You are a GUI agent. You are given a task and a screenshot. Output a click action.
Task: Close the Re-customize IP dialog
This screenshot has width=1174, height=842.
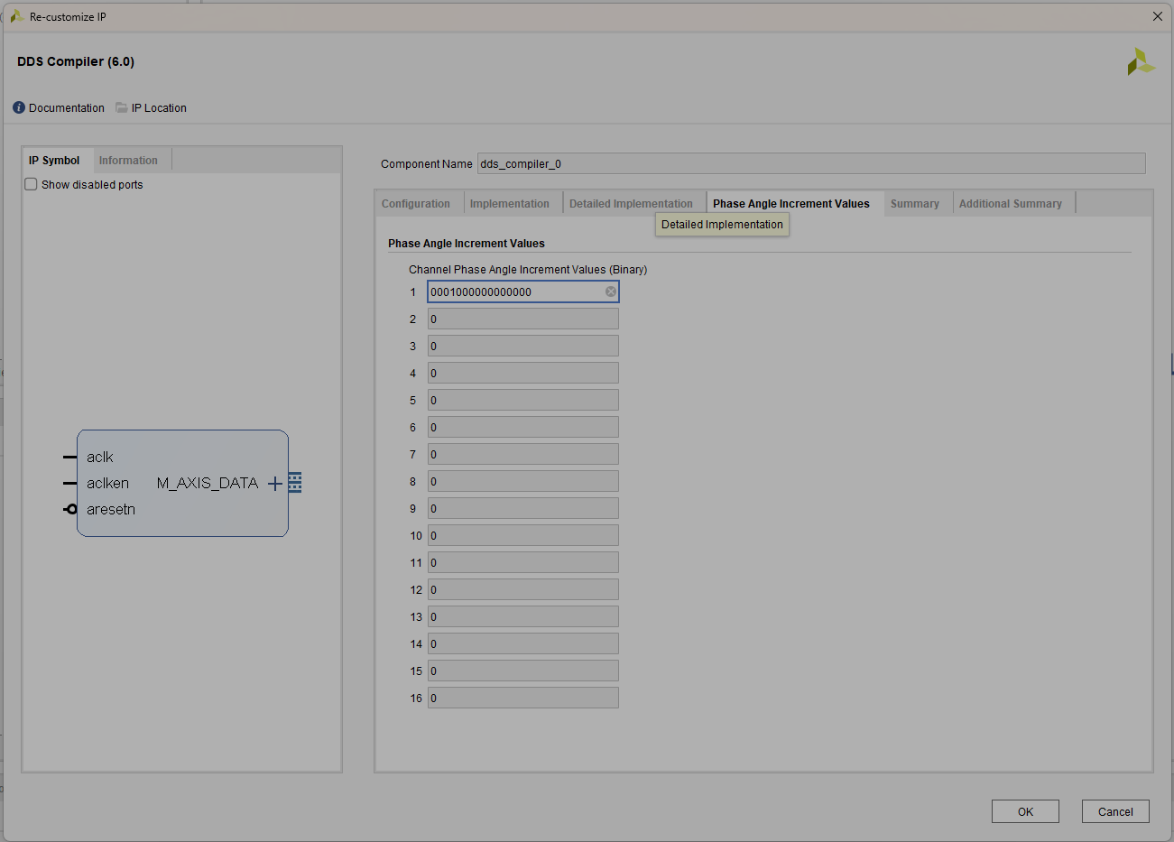click(1158, 16)
